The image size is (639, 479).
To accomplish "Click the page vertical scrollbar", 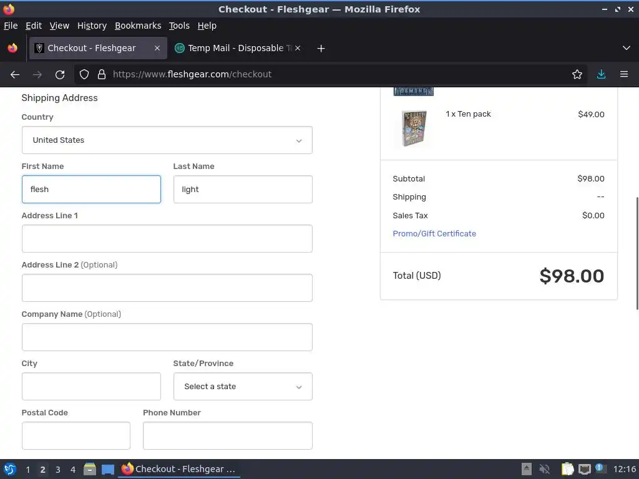I will coord(637,253).
